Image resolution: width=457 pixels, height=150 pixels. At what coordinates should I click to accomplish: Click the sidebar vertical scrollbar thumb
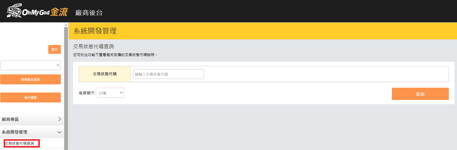point(66,85)
